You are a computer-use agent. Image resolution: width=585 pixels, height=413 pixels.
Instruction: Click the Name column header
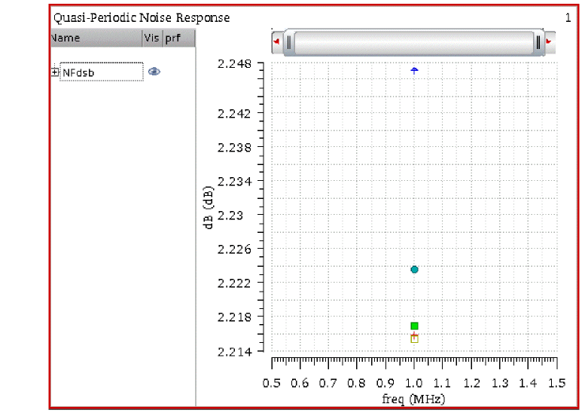[x=96, y=38]
